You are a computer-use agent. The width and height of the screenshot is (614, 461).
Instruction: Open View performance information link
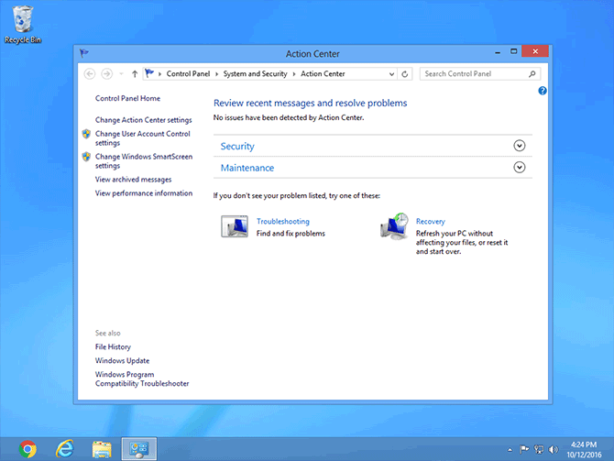click(144, 193)
